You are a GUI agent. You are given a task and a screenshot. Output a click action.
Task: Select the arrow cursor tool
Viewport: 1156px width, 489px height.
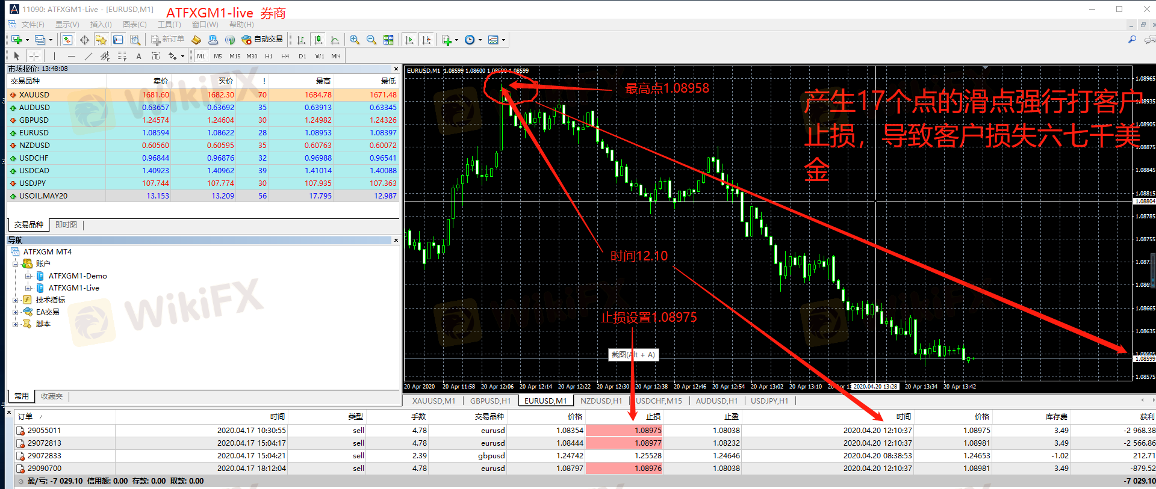pos(17,56)
